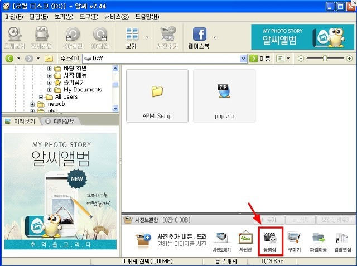Expand the 시작 메뉴 tree node
Screen dimensions: 357x266
point(50,75)
